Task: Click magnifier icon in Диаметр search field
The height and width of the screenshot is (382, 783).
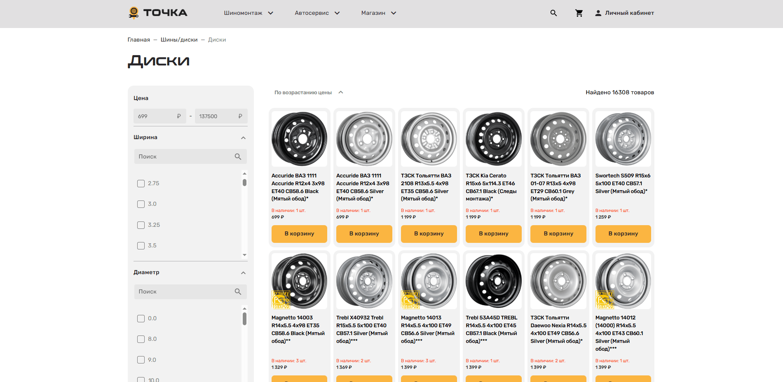Action: (238, 291)
